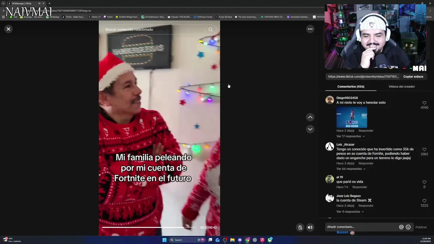434x244 pixels.
Task: Expand 'Ver 4 respuestas'
Action: 350,211
